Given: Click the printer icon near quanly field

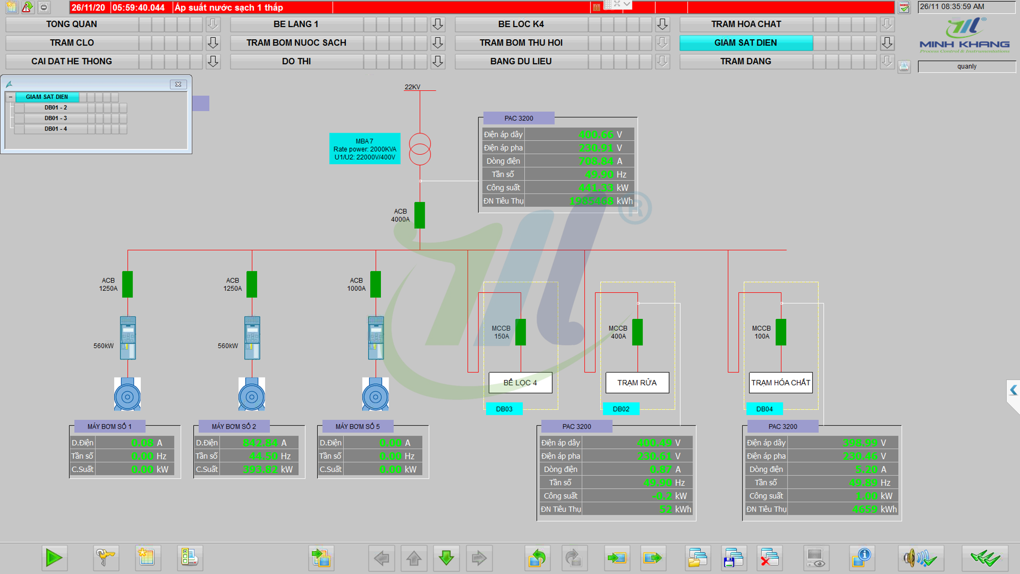Looking at the screenshot, I should [x=904, y=66].
